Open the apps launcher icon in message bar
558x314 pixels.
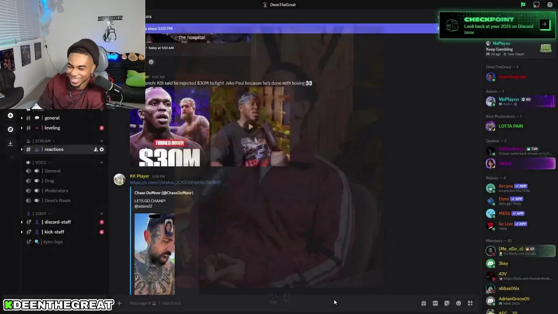pyautogui.click(x=470, y=303)
